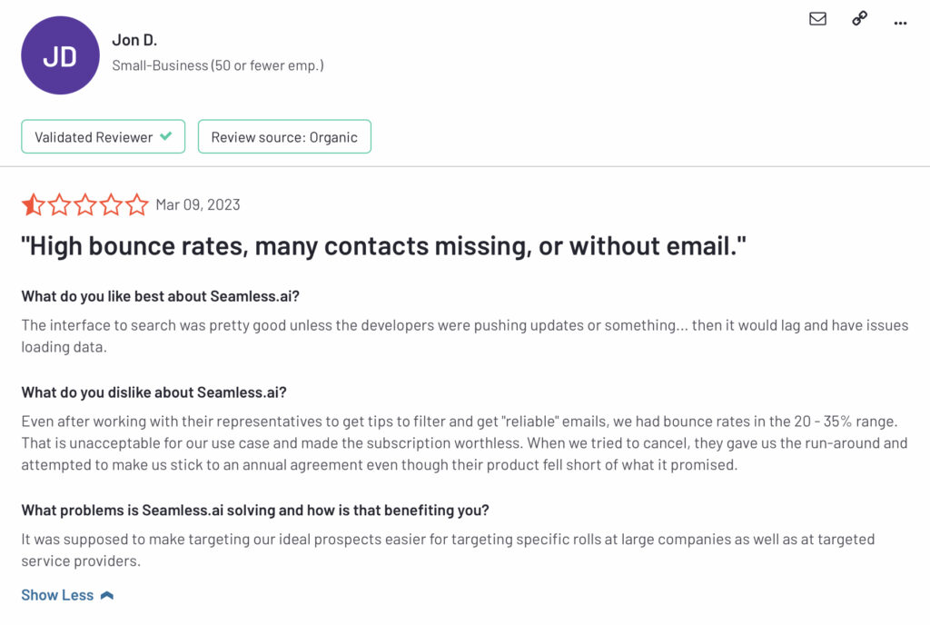
Task: Click the envelope email icon
Action: point(817,19)
